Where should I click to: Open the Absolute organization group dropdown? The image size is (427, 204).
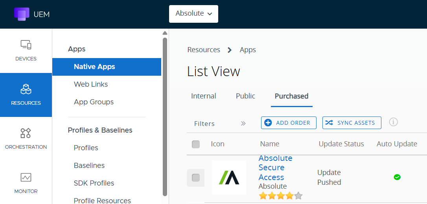193,14
